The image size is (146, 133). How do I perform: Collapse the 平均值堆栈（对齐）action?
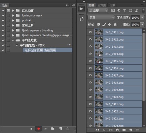[x=17, y=45]
